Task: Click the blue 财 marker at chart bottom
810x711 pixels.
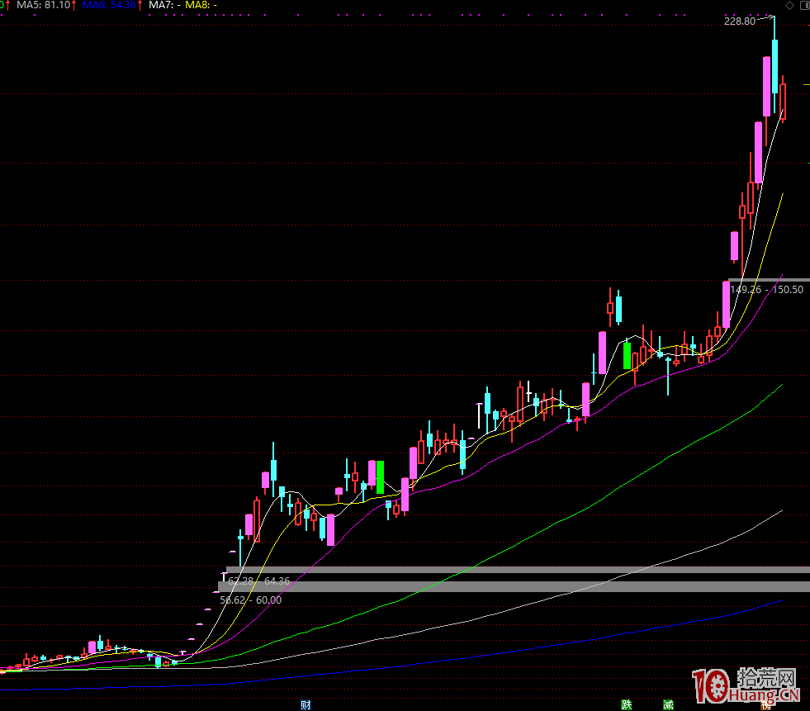Action: click(306, 704)
